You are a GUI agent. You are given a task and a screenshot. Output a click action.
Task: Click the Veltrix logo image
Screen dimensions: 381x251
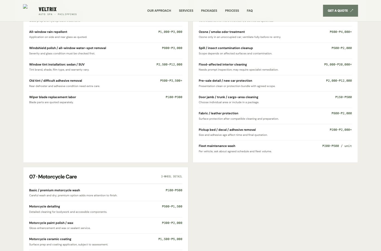25,7
